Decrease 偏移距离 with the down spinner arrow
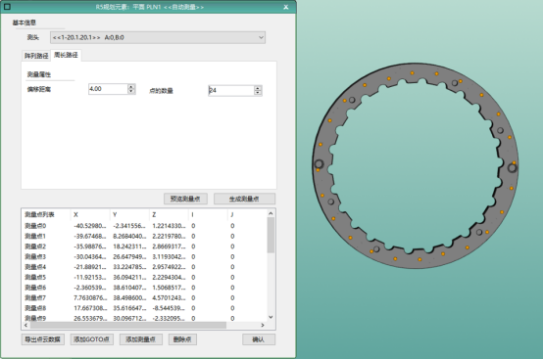This screenshot has width=543, height=359. 131,91
